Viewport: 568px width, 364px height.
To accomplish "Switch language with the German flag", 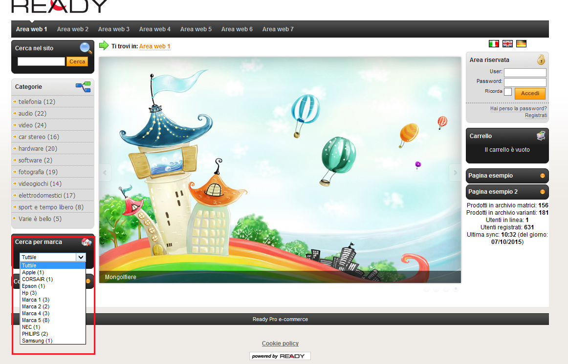I will pyautogui.click(x=521, y=44).
